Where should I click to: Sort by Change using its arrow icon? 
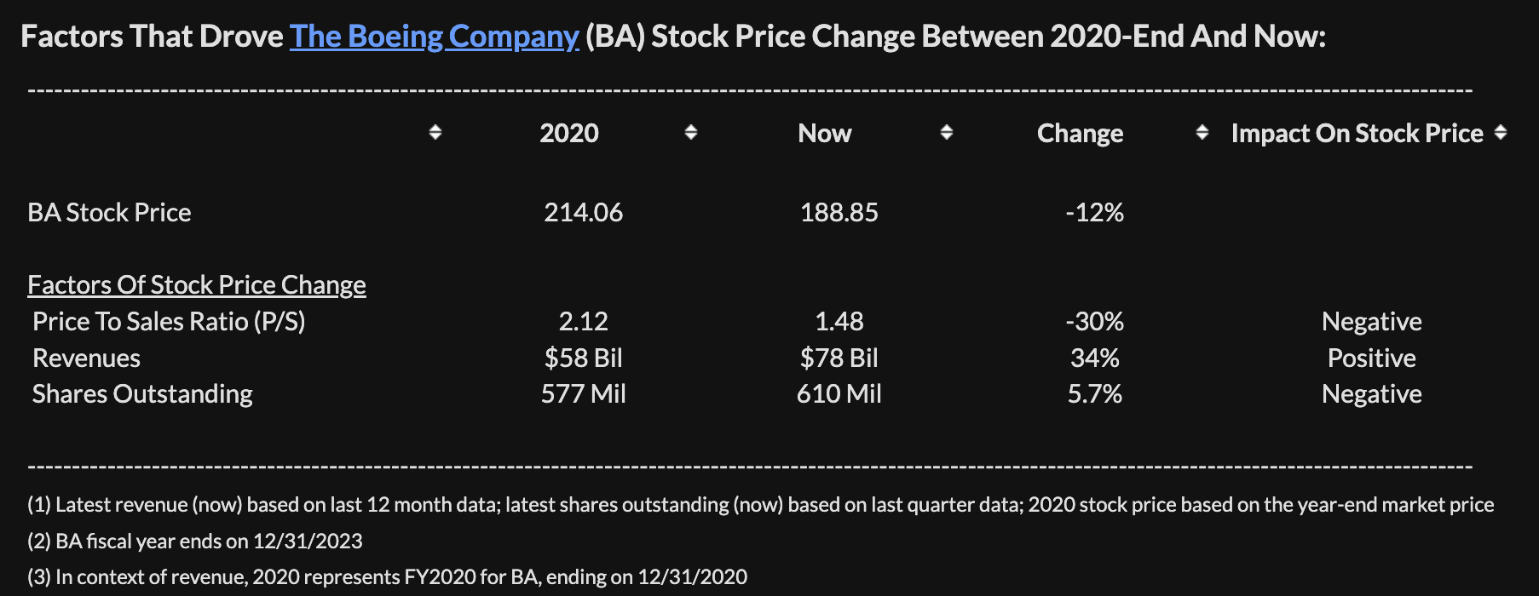[1202, 133]
